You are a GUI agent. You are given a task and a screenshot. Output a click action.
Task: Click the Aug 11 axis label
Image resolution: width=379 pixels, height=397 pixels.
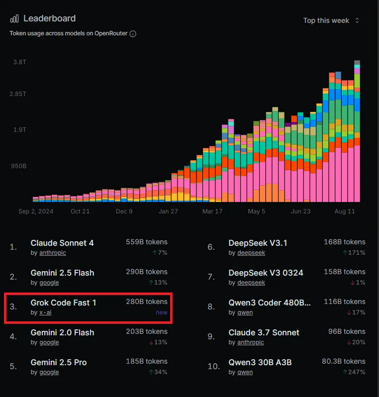345,211
